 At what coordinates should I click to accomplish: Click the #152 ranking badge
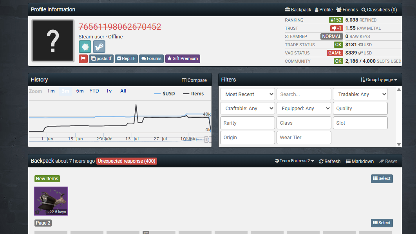tap(336, 20)
